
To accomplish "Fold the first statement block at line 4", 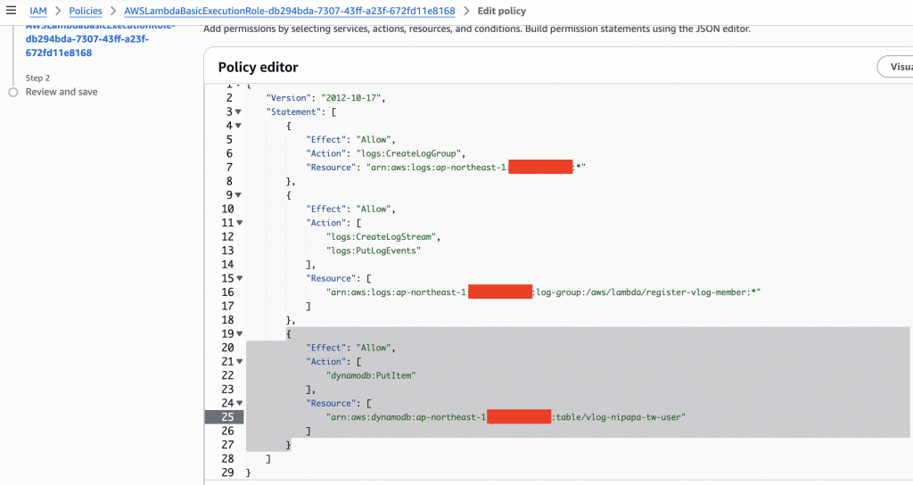I will point(238,126).
